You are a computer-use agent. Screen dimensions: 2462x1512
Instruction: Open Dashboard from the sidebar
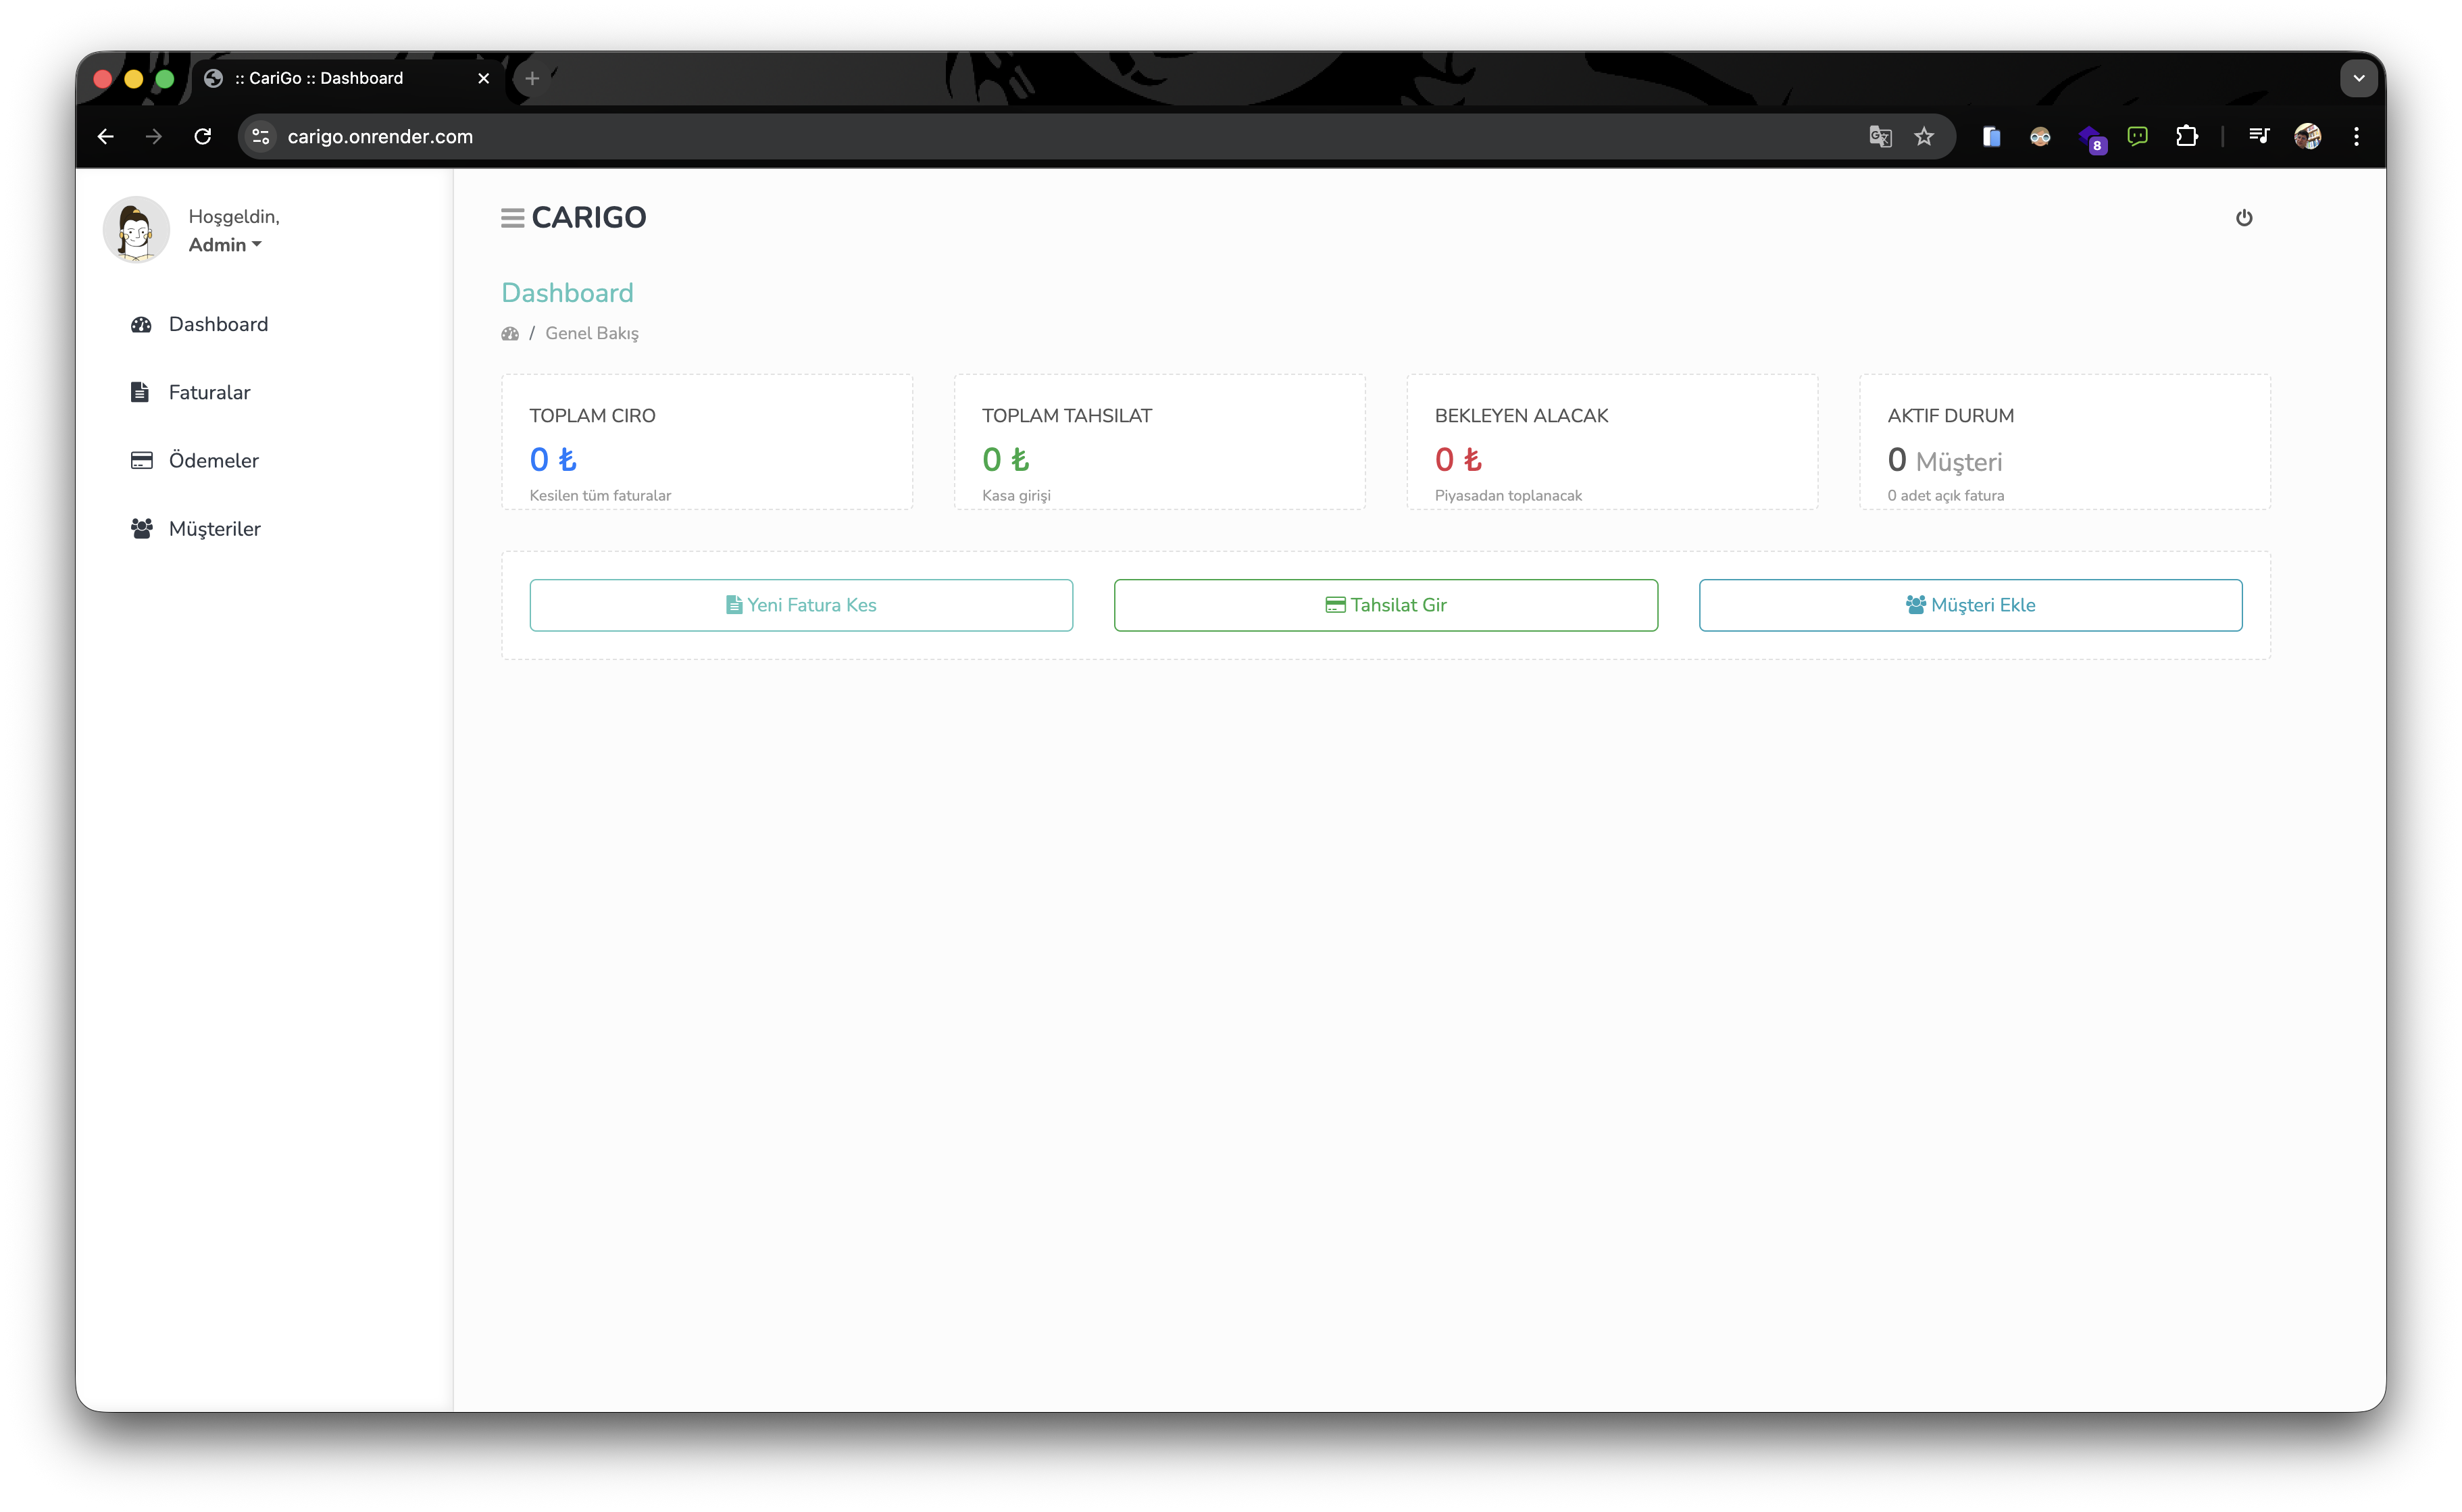click(217, 324)
